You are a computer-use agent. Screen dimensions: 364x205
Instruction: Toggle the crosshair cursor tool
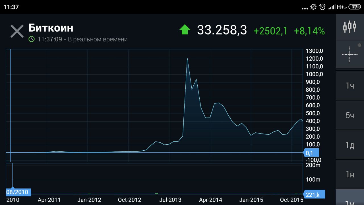[x=350, y=54]
